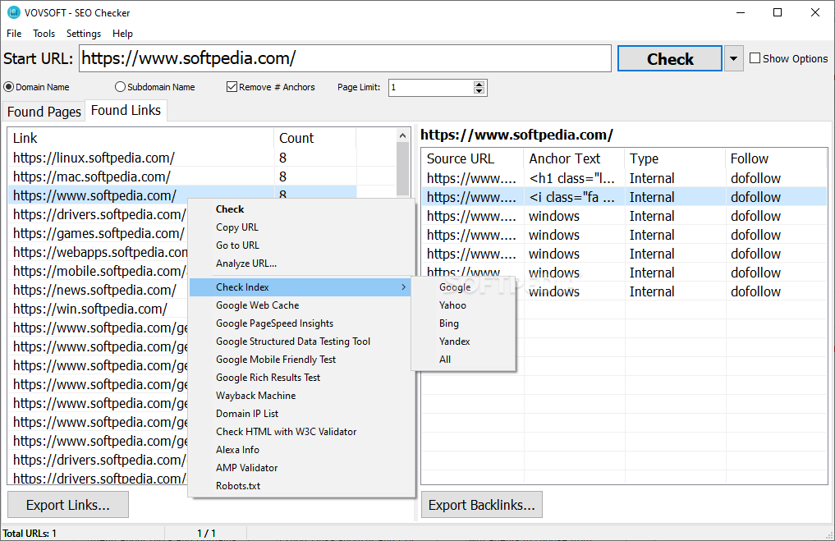Image resolution: width=835 pixels, height=541 pixels.
Task: Choose Go to URL menu entry
Action: [301, 245]
